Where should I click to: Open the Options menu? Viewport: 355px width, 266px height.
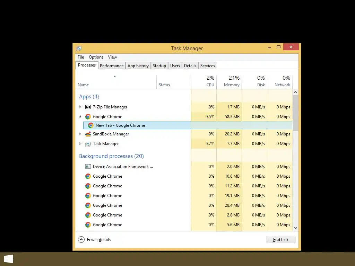(x=96, y=57)
